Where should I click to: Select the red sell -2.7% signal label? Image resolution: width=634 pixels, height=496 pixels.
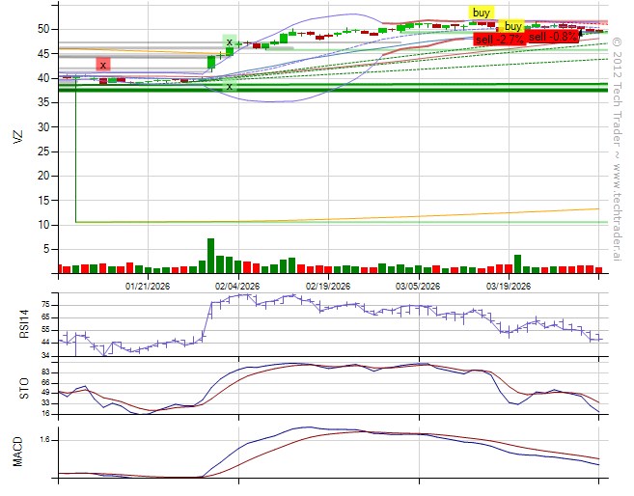click(499, 40)
